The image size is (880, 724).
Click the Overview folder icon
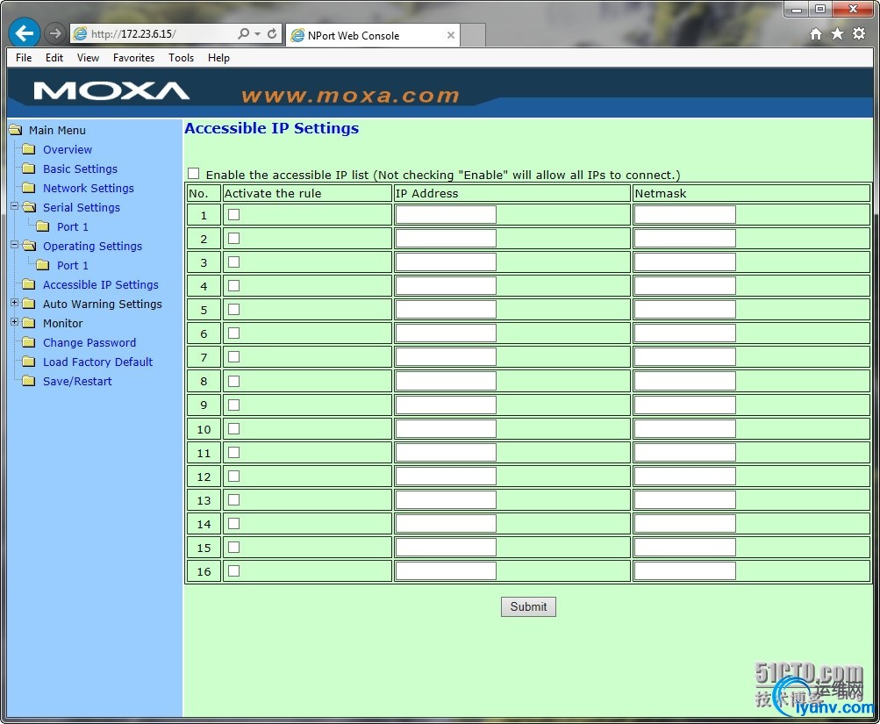tap(29, 149)
